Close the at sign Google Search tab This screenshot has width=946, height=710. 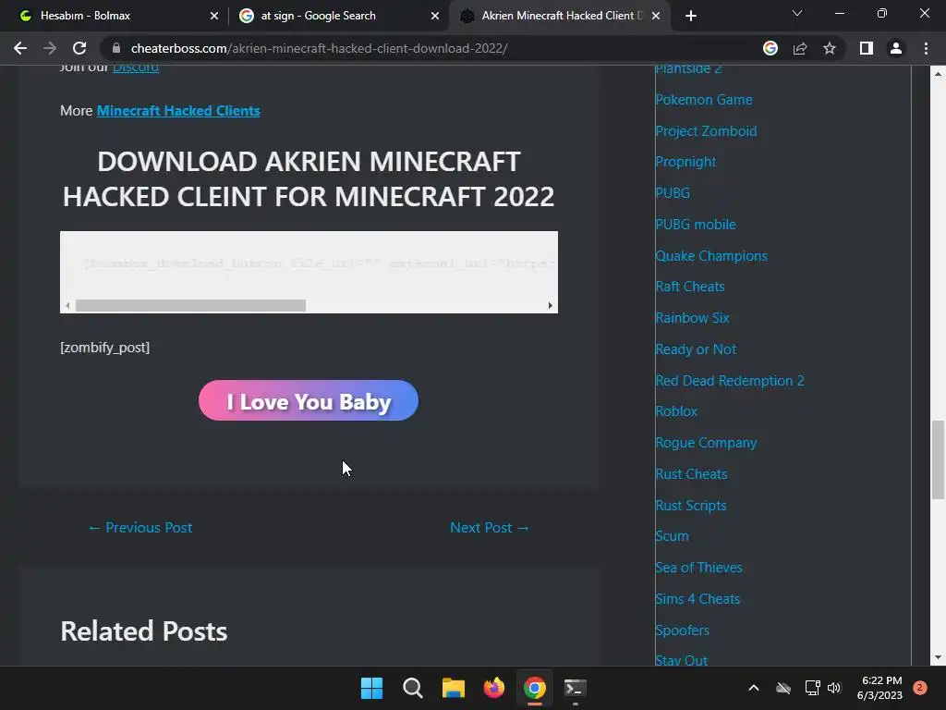coord(435,16)
